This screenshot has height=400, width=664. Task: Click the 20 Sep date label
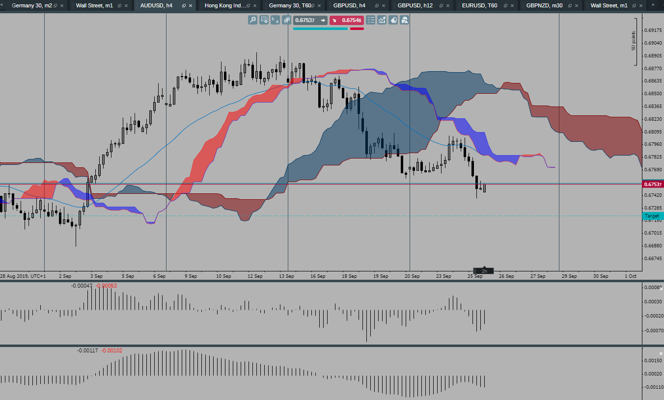coord(412,276)
